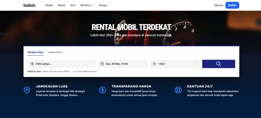Image resolution: width=261 pixels, height=118 pixels.
Task: Click the dollar icon for Transparansi Harga
Action: point(102,90)
